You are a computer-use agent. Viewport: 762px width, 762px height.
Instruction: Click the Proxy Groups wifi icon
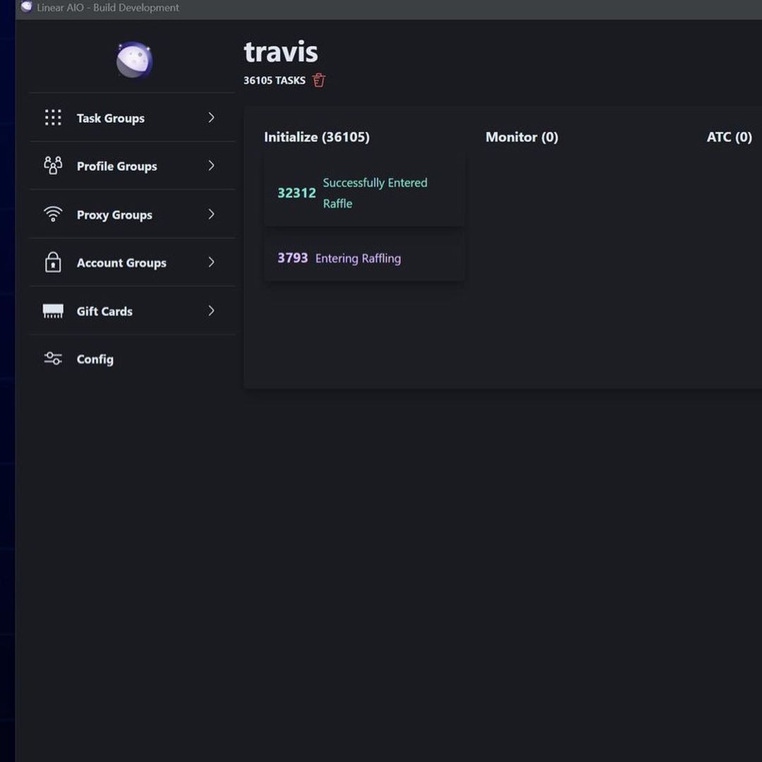(53, 214)
